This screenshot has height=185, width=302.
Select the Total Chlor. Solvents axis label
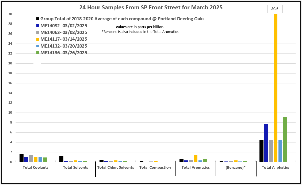116,167
